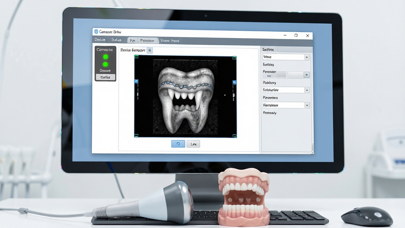Expand the bottom dropdown in the right settings panel
Screen dimensions: 405x228
coord(286,105)
